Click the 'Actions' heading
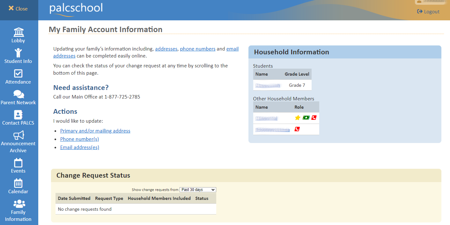Viewport: 450px width, 225px height. click(x=65, y=112)
